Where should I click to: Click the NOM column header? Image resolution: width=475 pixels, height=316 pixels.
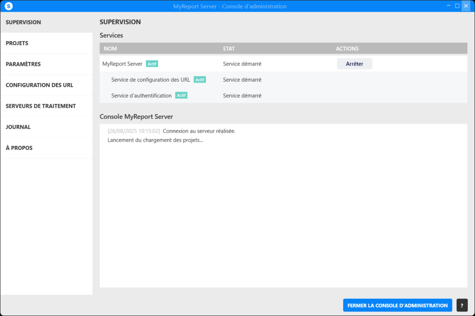(x=110, y=49)
